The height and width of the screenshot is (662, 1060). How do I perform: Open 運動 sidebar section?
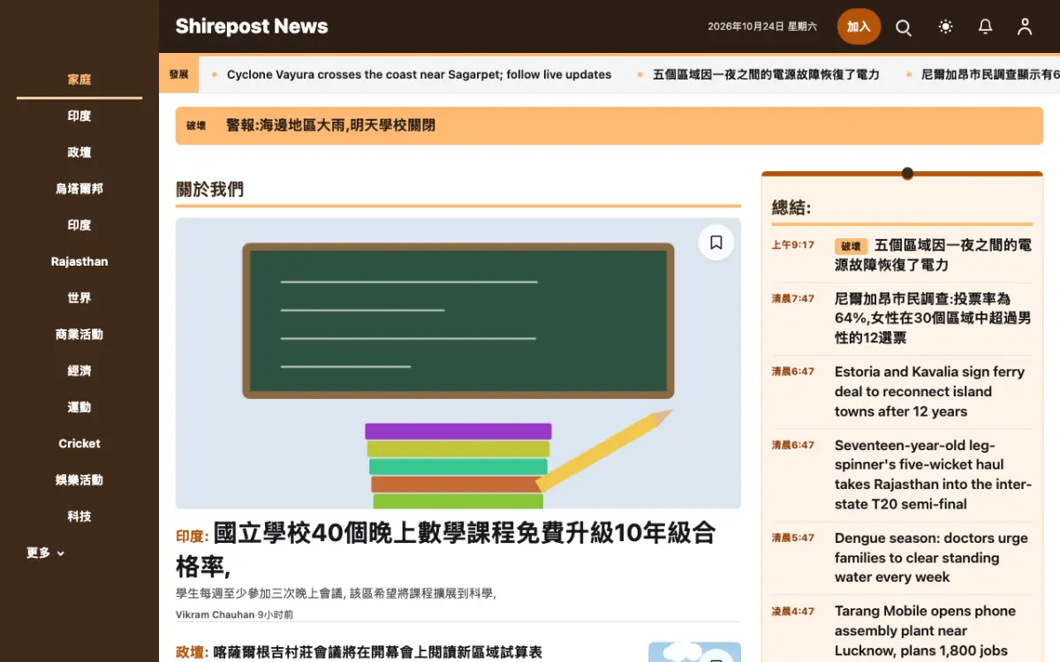click(x=79, y=407)
